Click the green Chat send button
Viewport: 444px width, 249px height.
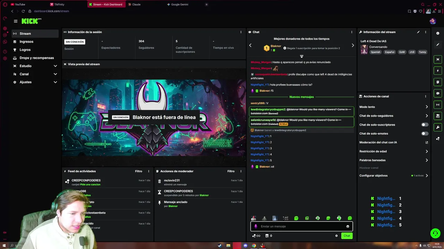pyautogui.click(x=347, y=236)
